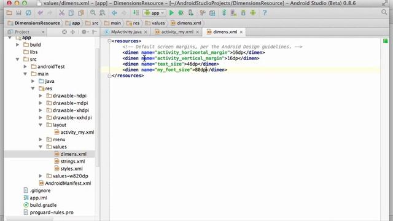Click the Save All toolbar icon
This screenshot has width=393, height=221.
pos(19,13)
